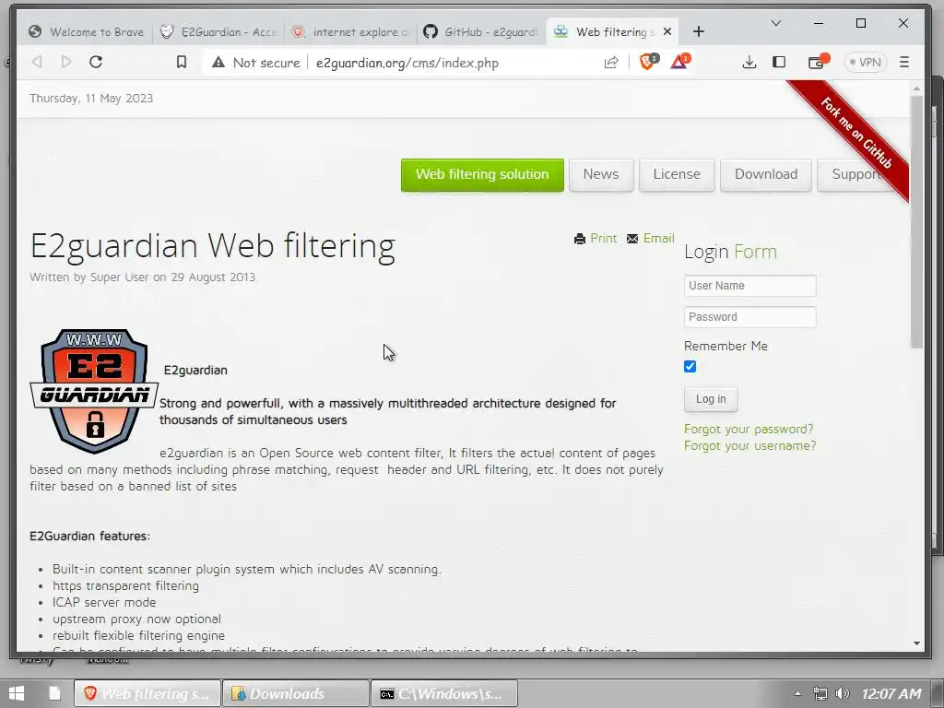This screenshot has height=708, width=944.
Task: Open the downloads toolbar icon
Action: [x=749, y=62]
